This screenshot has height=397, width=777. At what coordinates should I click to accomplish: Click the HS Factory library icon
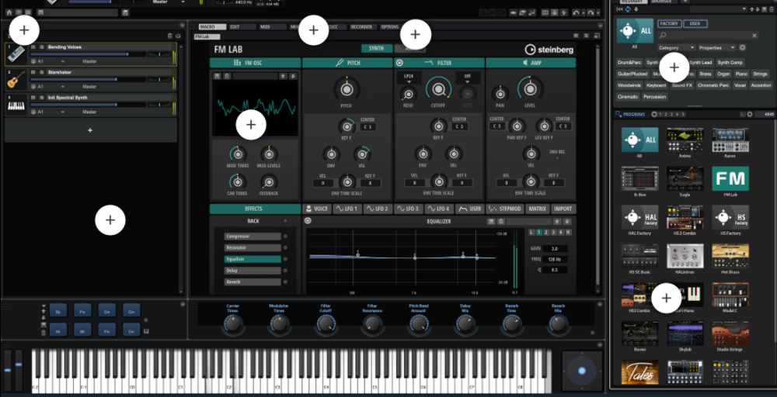point(730,218)
